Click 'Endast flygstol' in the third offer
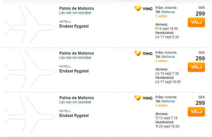The width and height of the screenshot is (212, 137). click(74, 116)
